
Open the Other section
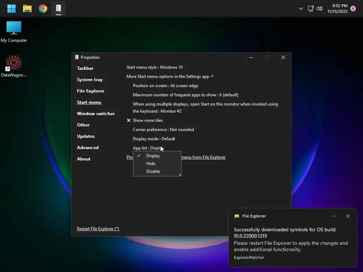pos(83,125)
